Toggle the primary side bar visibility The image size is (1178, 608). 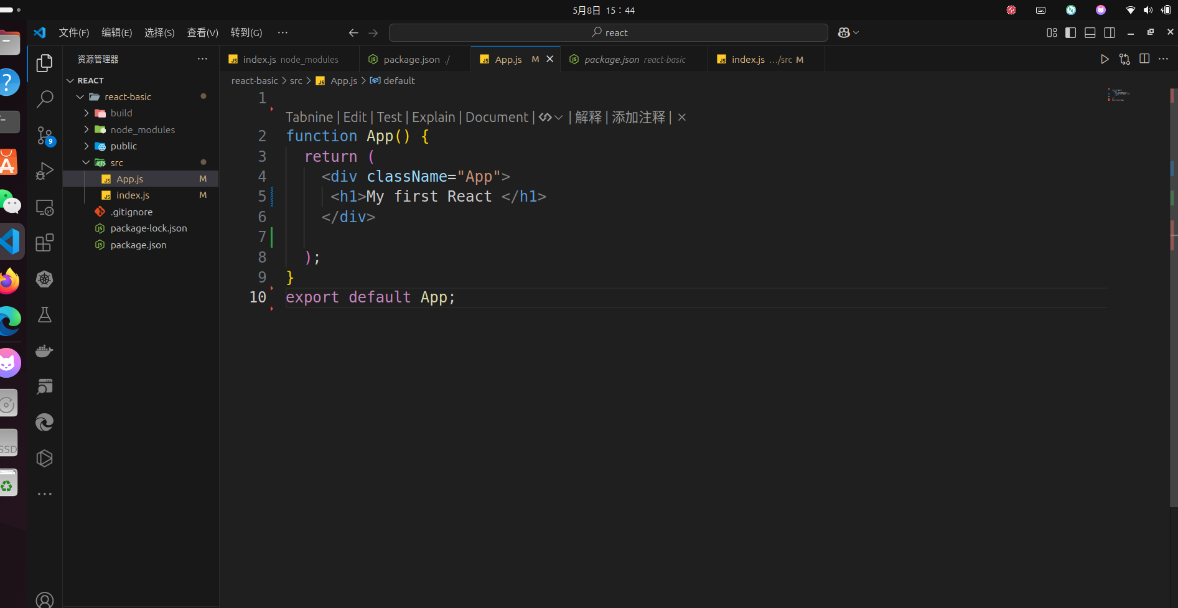point(1070,32)
